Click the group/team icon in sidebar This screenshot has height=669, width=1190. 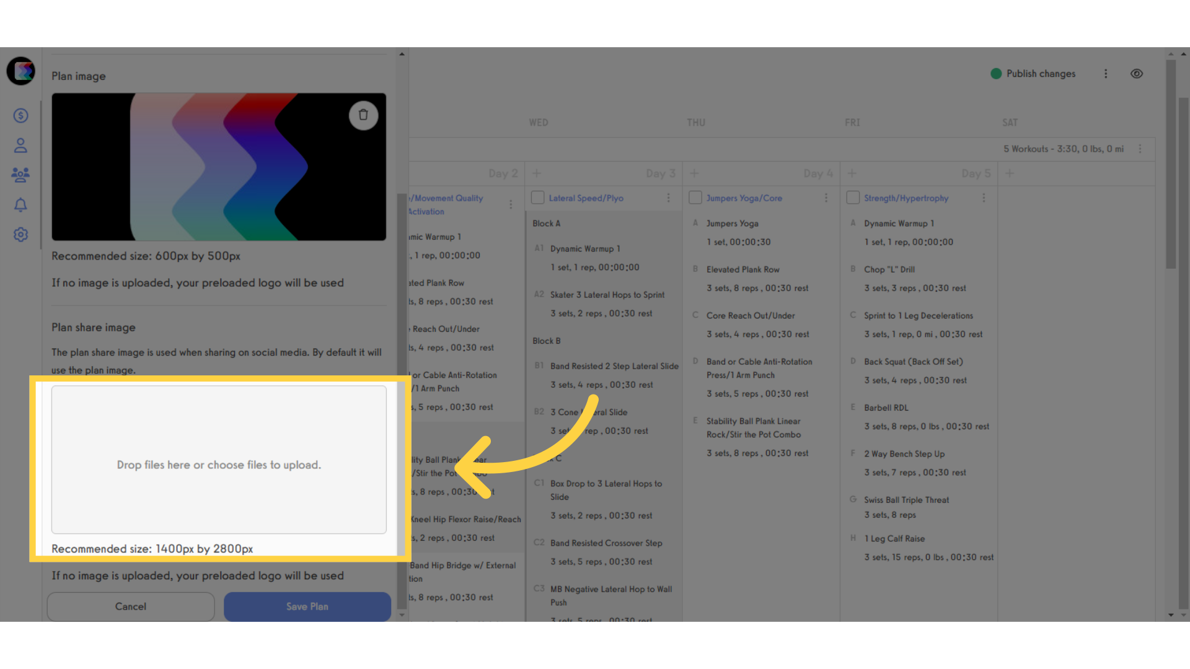(22, 175)
